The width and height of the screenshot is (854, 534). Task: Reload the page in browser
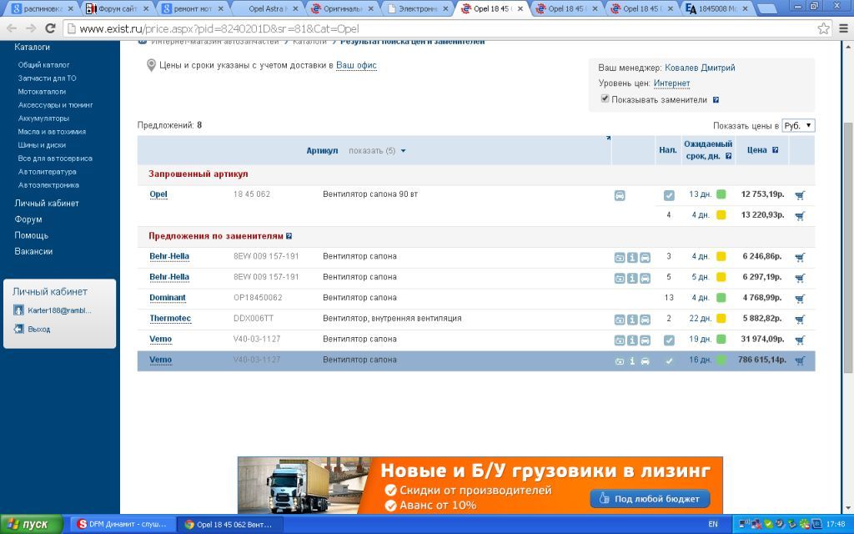click(50, 28)
